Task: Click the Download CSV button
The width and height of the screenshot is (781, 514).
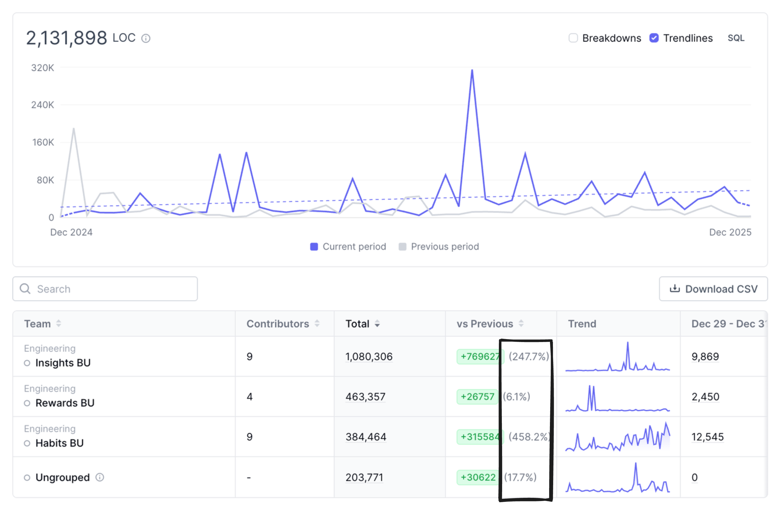Action: (713, 289)
